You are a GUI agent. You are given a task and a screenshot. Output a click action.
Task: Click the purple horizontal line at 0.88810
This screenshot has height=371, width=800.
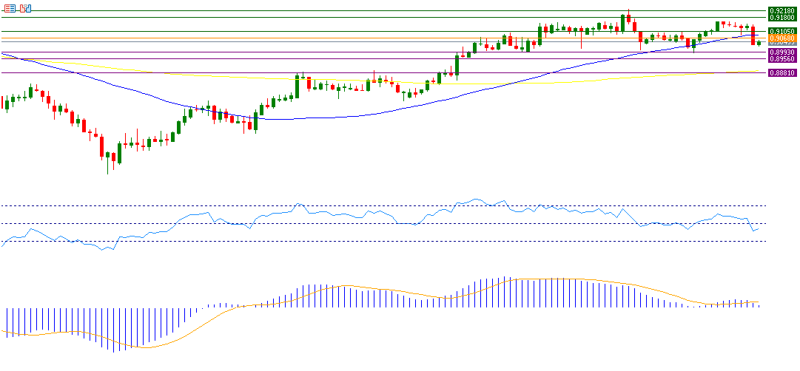coord(222,73)
